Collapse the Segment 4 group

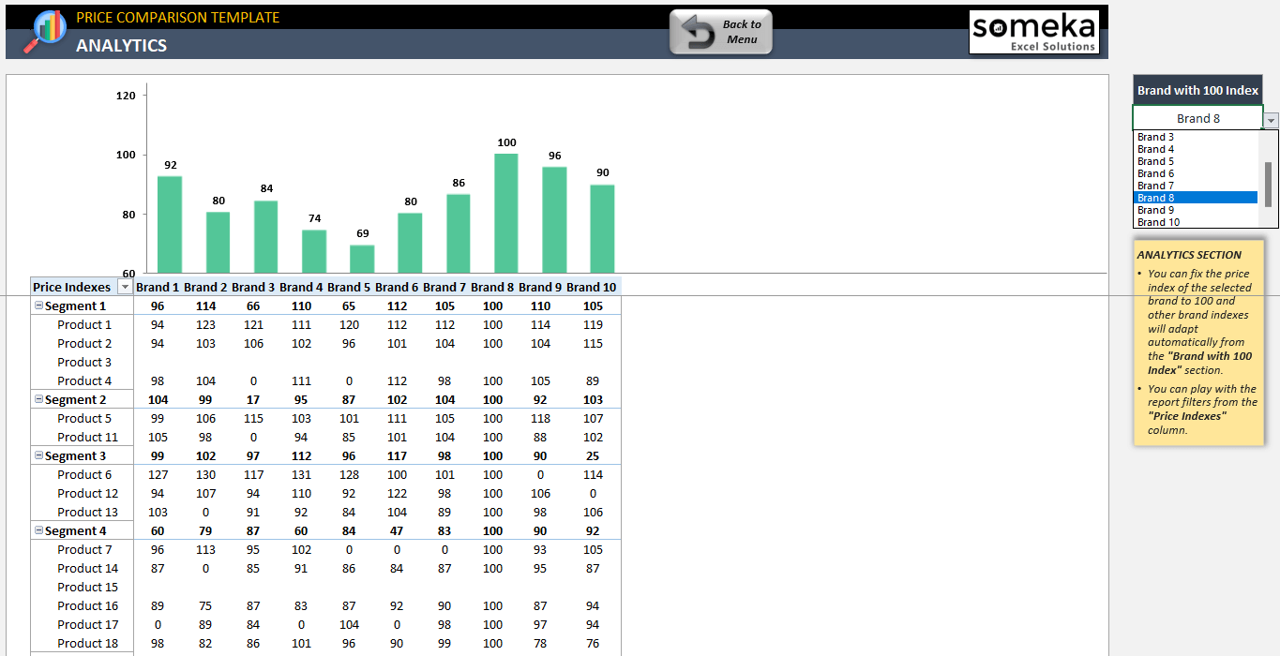click(x=38, y=530)
